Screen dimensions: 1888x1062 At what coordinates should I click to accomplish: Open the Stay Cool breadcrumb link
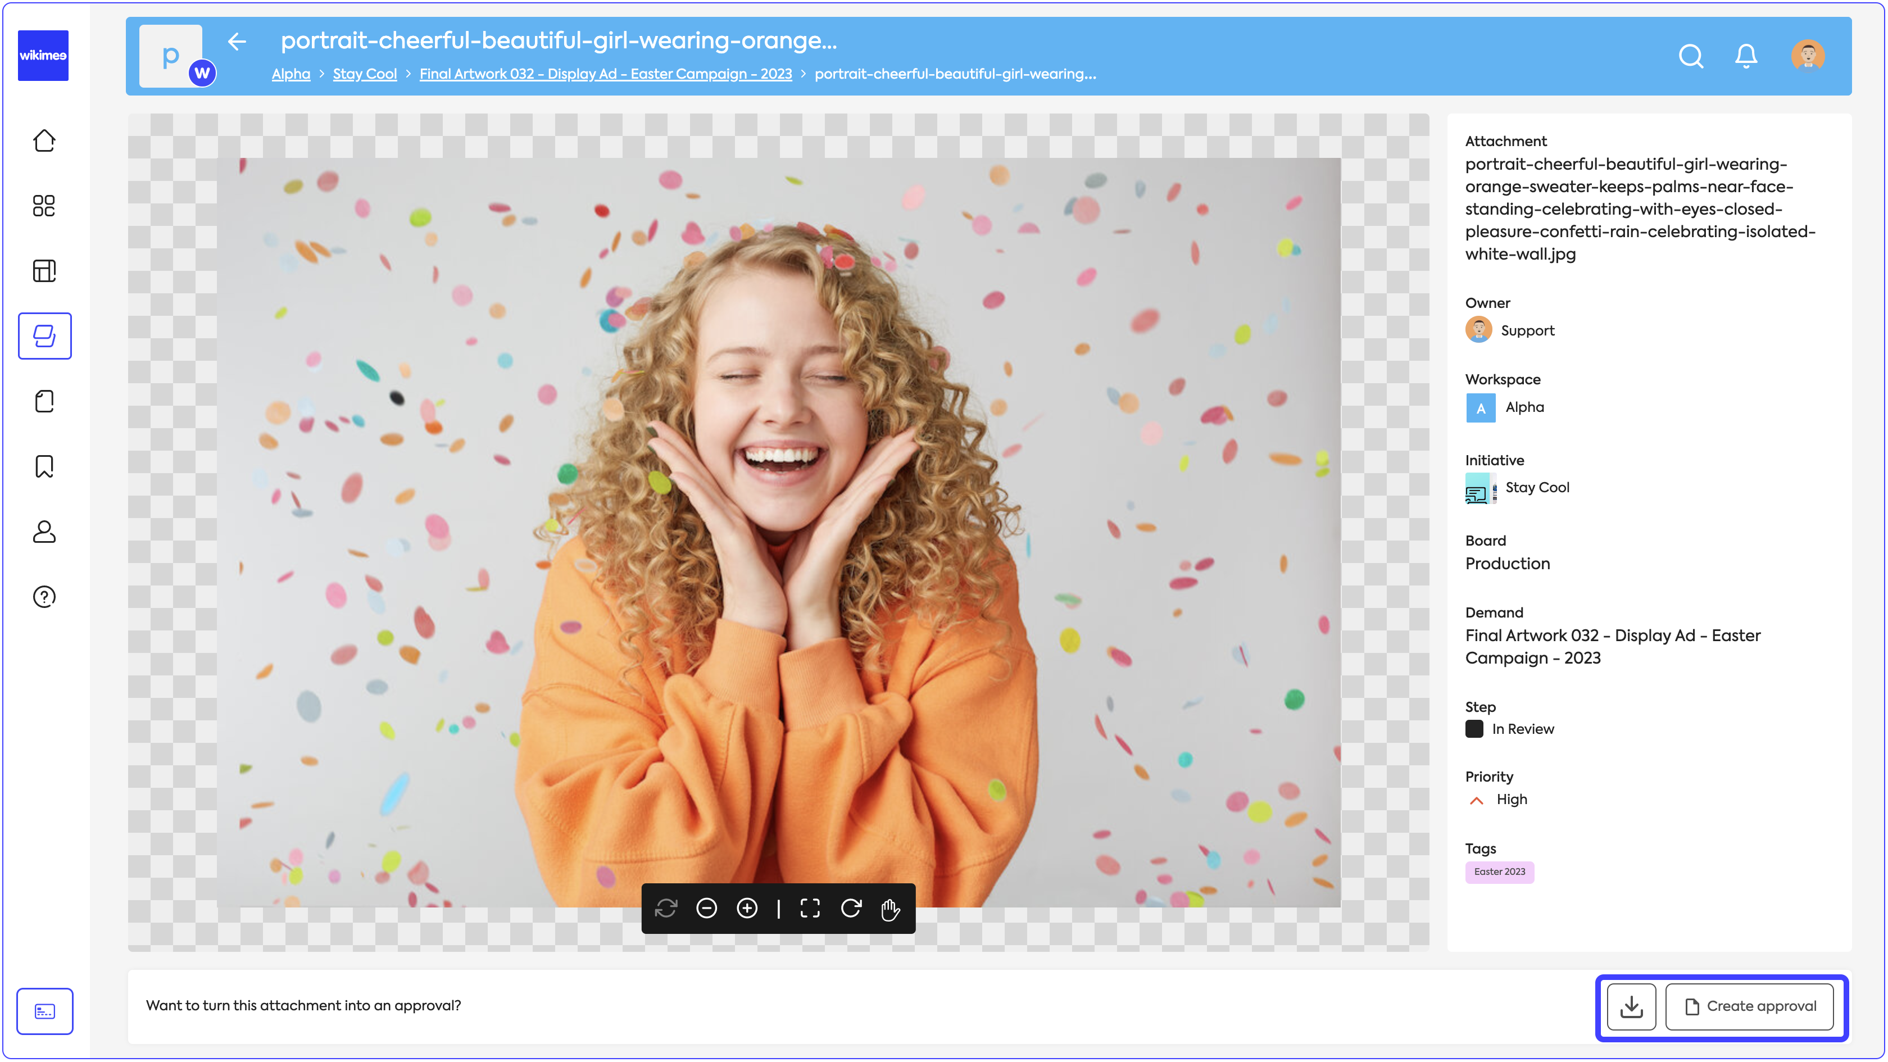tap(364, 74)
